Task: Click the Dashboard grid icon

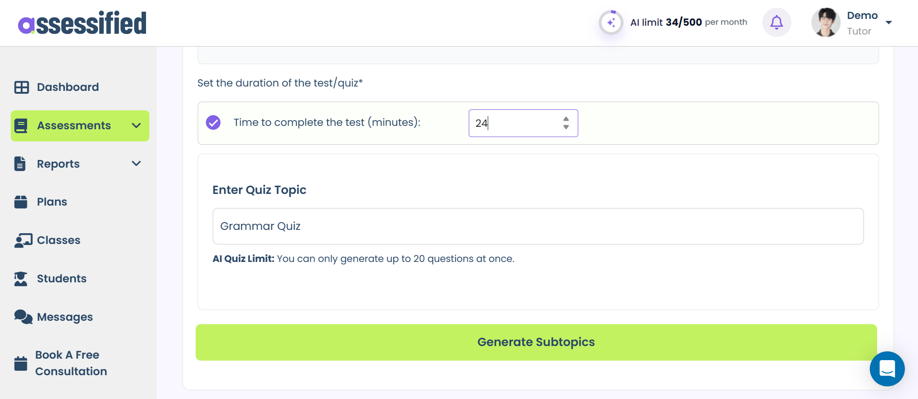Action: pos(21,87)
